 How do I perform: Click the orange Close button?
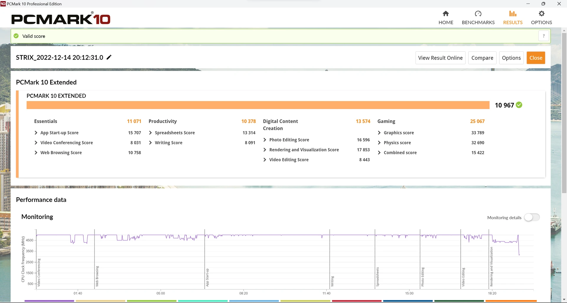tap(536, 58)
